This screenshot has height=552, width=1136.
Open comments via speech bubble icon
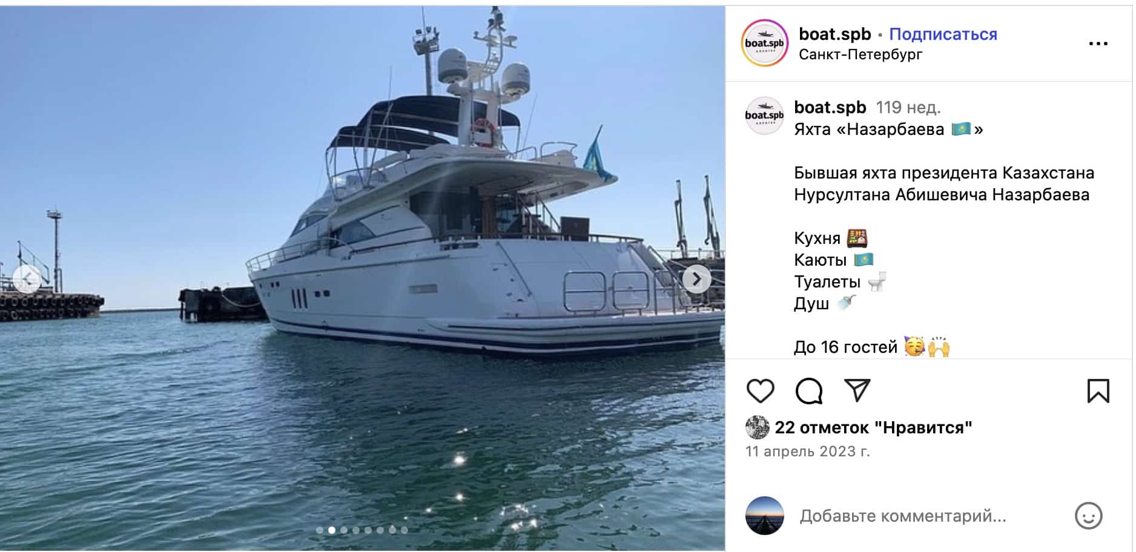click(x=808, y=391)
